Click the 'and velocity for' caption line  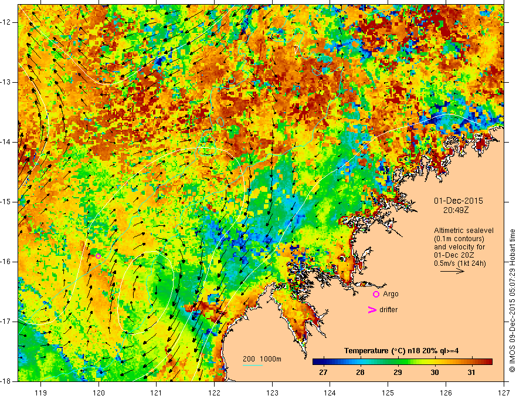coord(459,247)
